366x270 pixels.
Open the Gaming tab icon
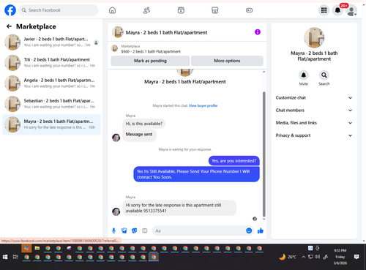(x=249, y=10)
